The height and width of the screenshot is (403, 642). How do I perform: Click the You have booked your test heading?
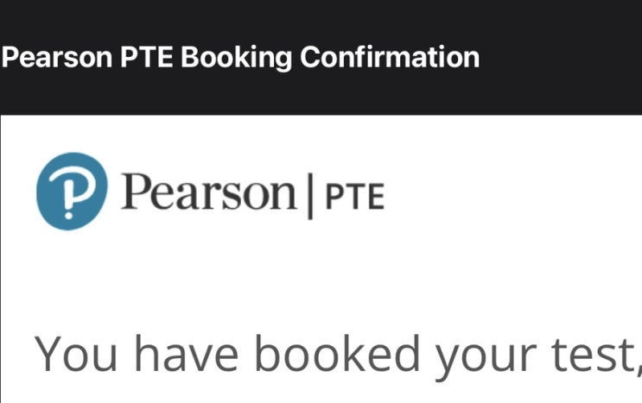[337, 354]
